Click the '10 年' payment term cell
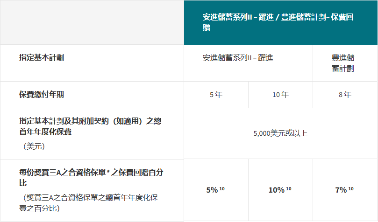378x222 pixels. (x=281, y=95)
